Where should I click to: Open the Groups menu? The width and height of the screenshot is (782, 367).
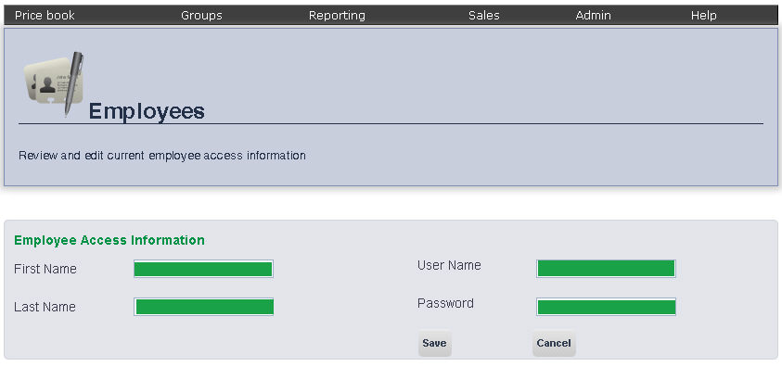[x=201, y=16]
